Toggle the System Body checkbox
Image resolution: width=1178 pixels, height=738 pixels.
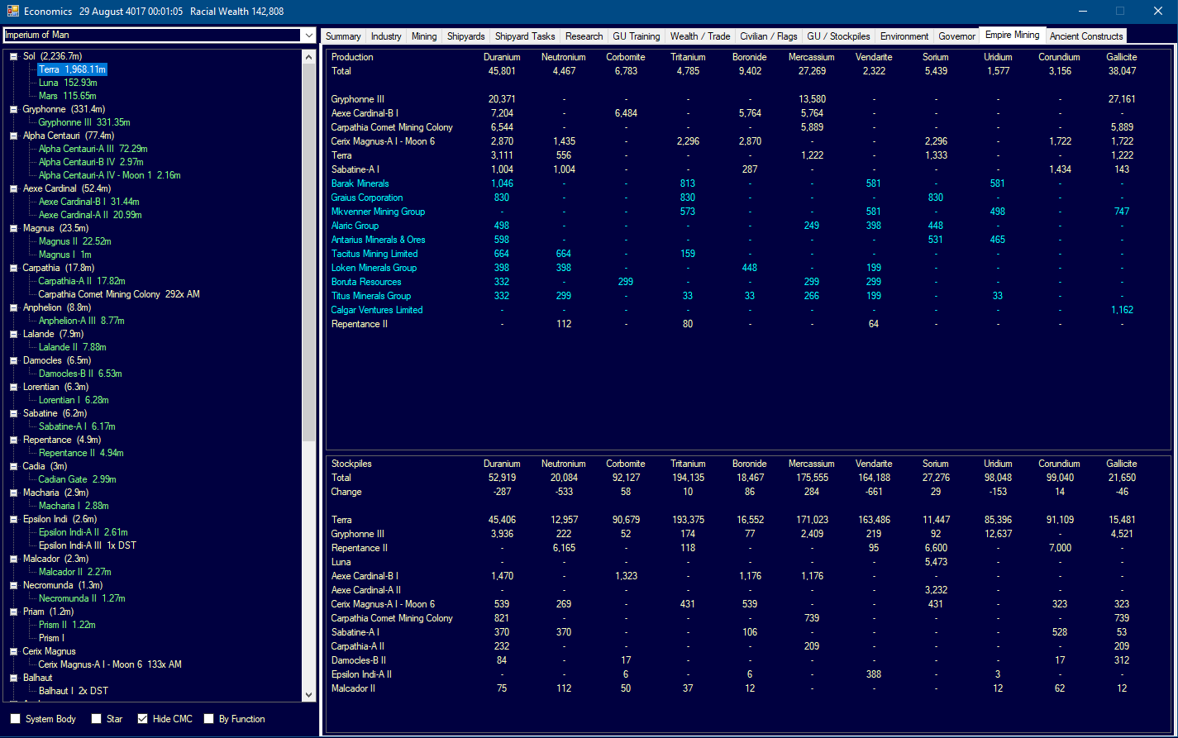point(16,719)
